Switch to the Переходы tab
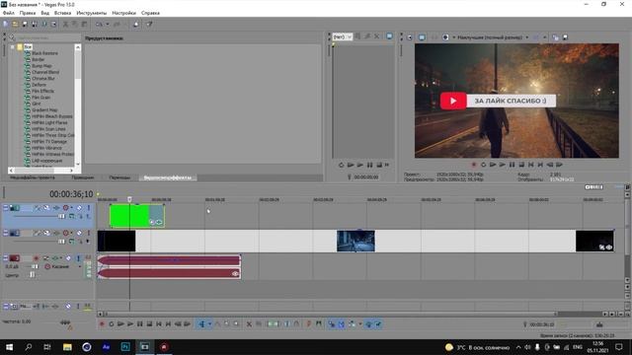Screen dimensions: 632x355 119,177
